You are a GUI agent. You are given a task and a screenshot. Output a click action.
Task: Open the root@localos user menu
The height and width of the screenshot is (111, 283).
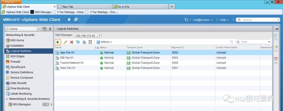point(203,20)
